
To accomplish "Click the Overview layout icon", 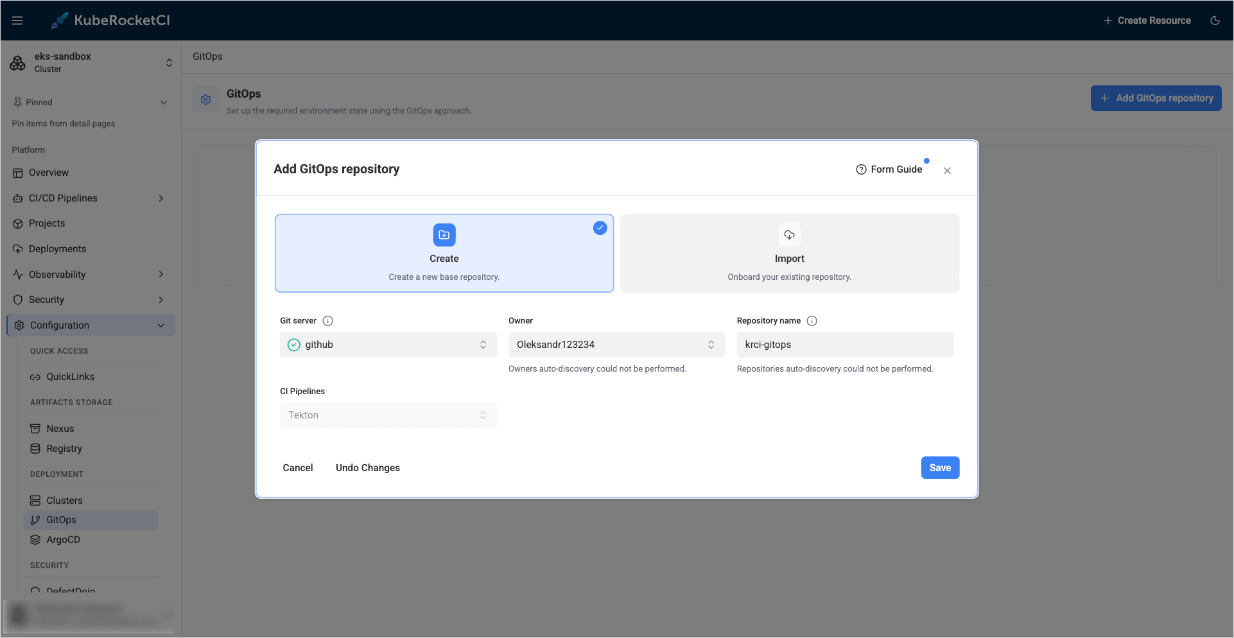I will (18, 173).
